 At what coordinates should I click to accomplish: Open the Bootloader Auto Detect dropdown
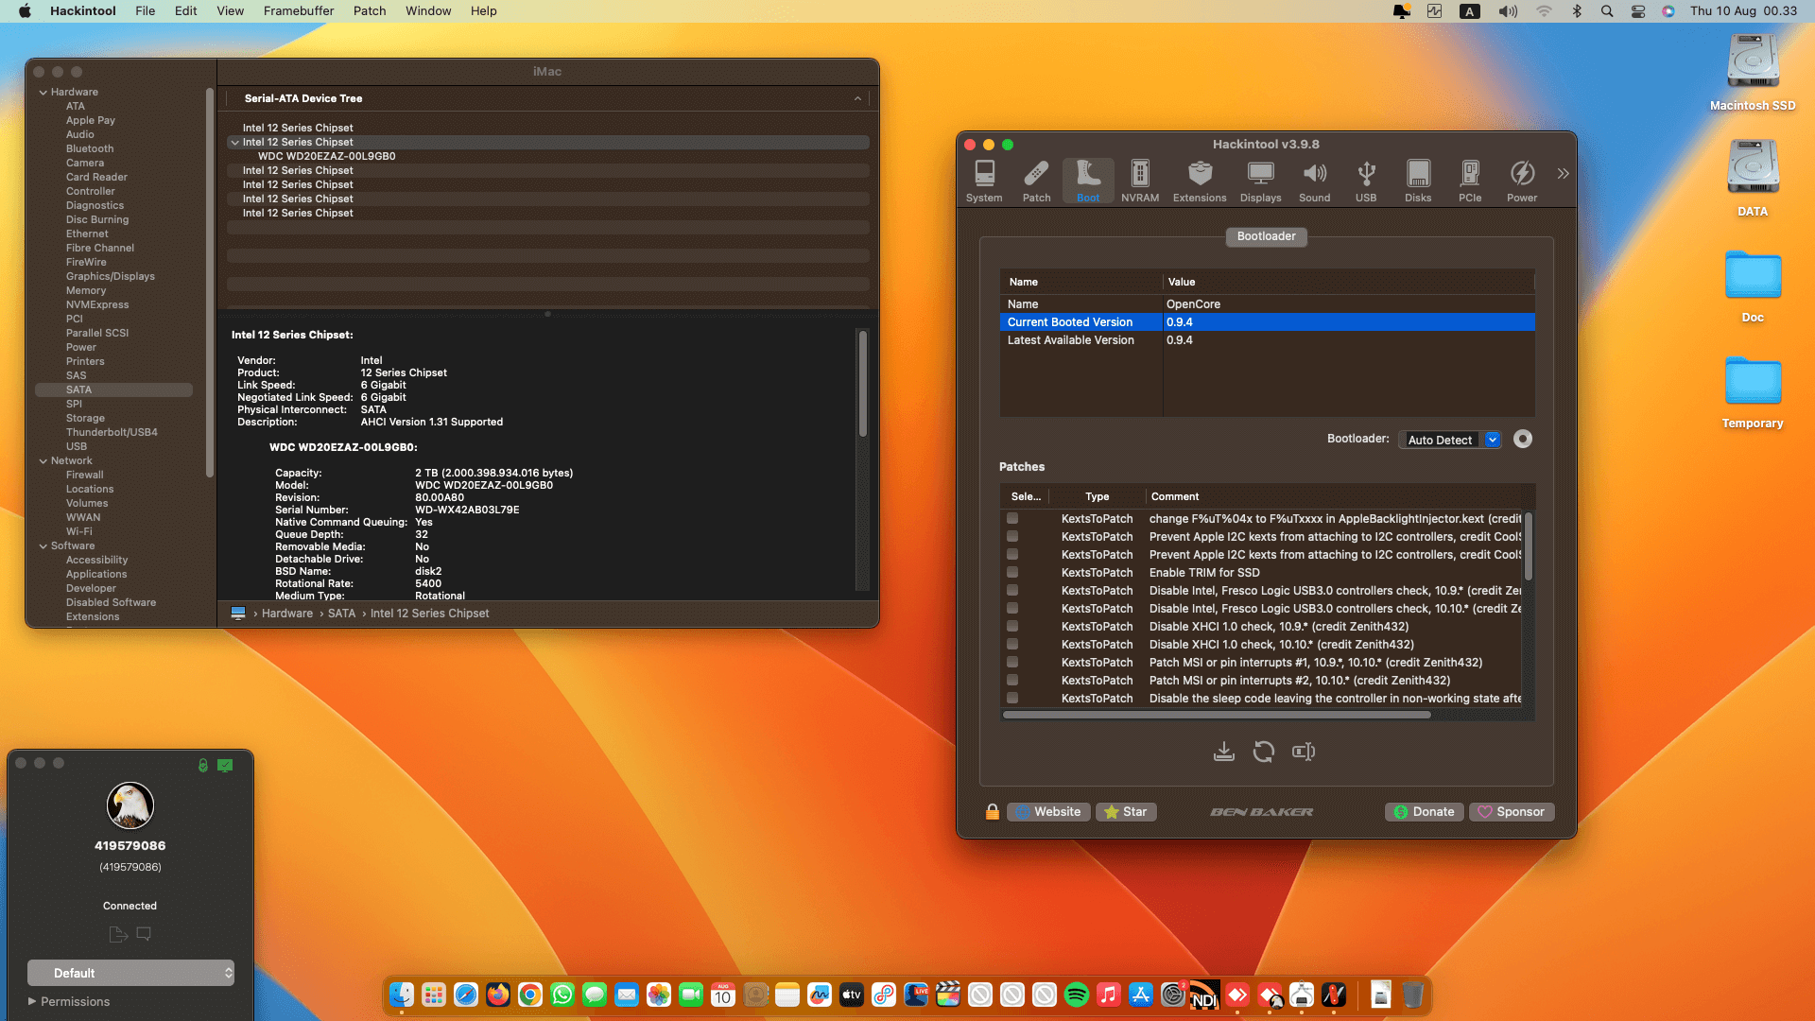[1449, 440]
